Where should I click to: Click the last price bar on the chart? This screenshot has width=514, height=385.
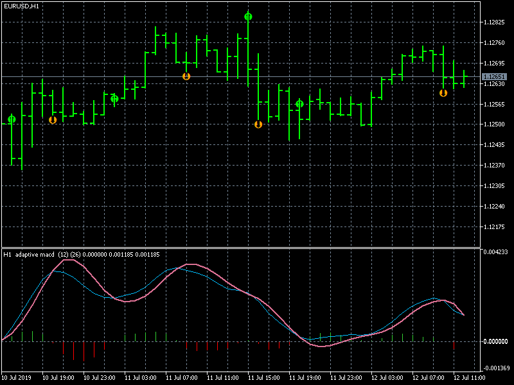coord(464,79)
